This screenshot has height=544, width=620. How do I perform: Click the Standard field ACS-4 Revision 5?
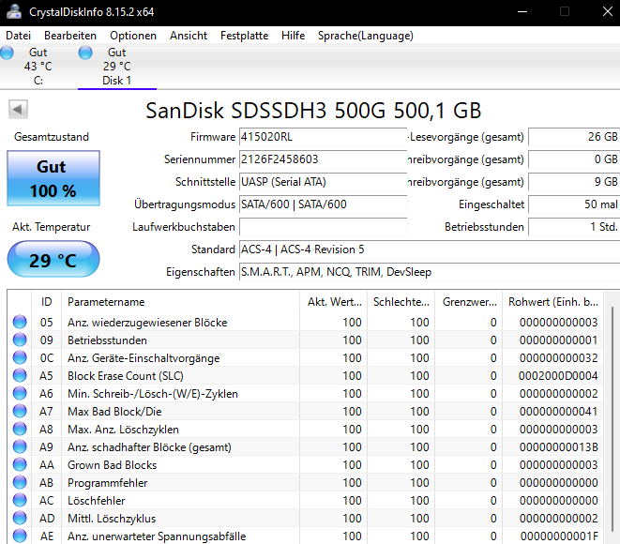[430, 249]
